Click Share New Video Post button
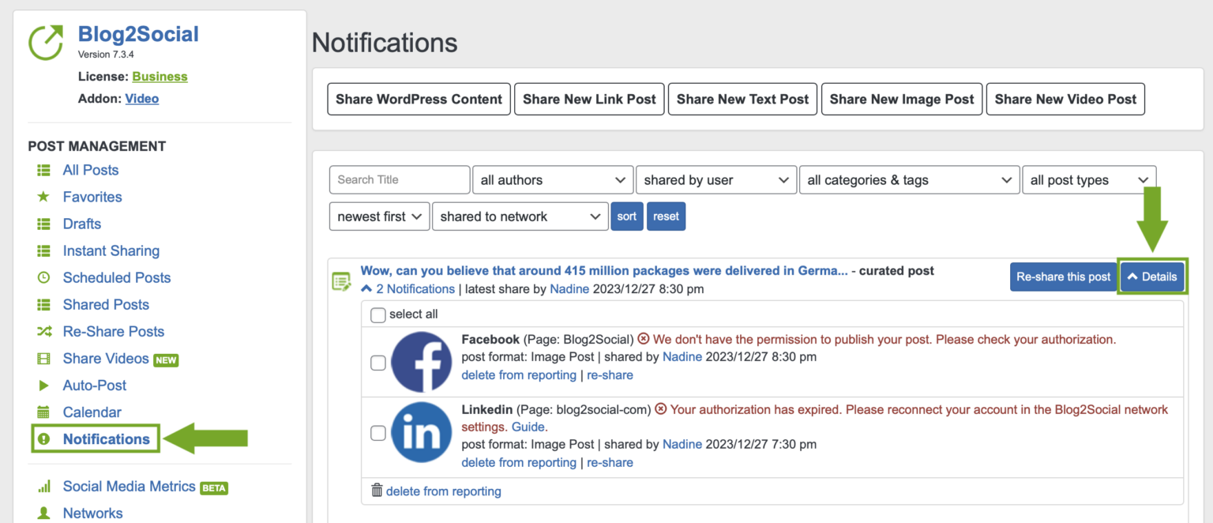Image resolution: width=1213 pixels, height=523 pixels. [1065, 99]
